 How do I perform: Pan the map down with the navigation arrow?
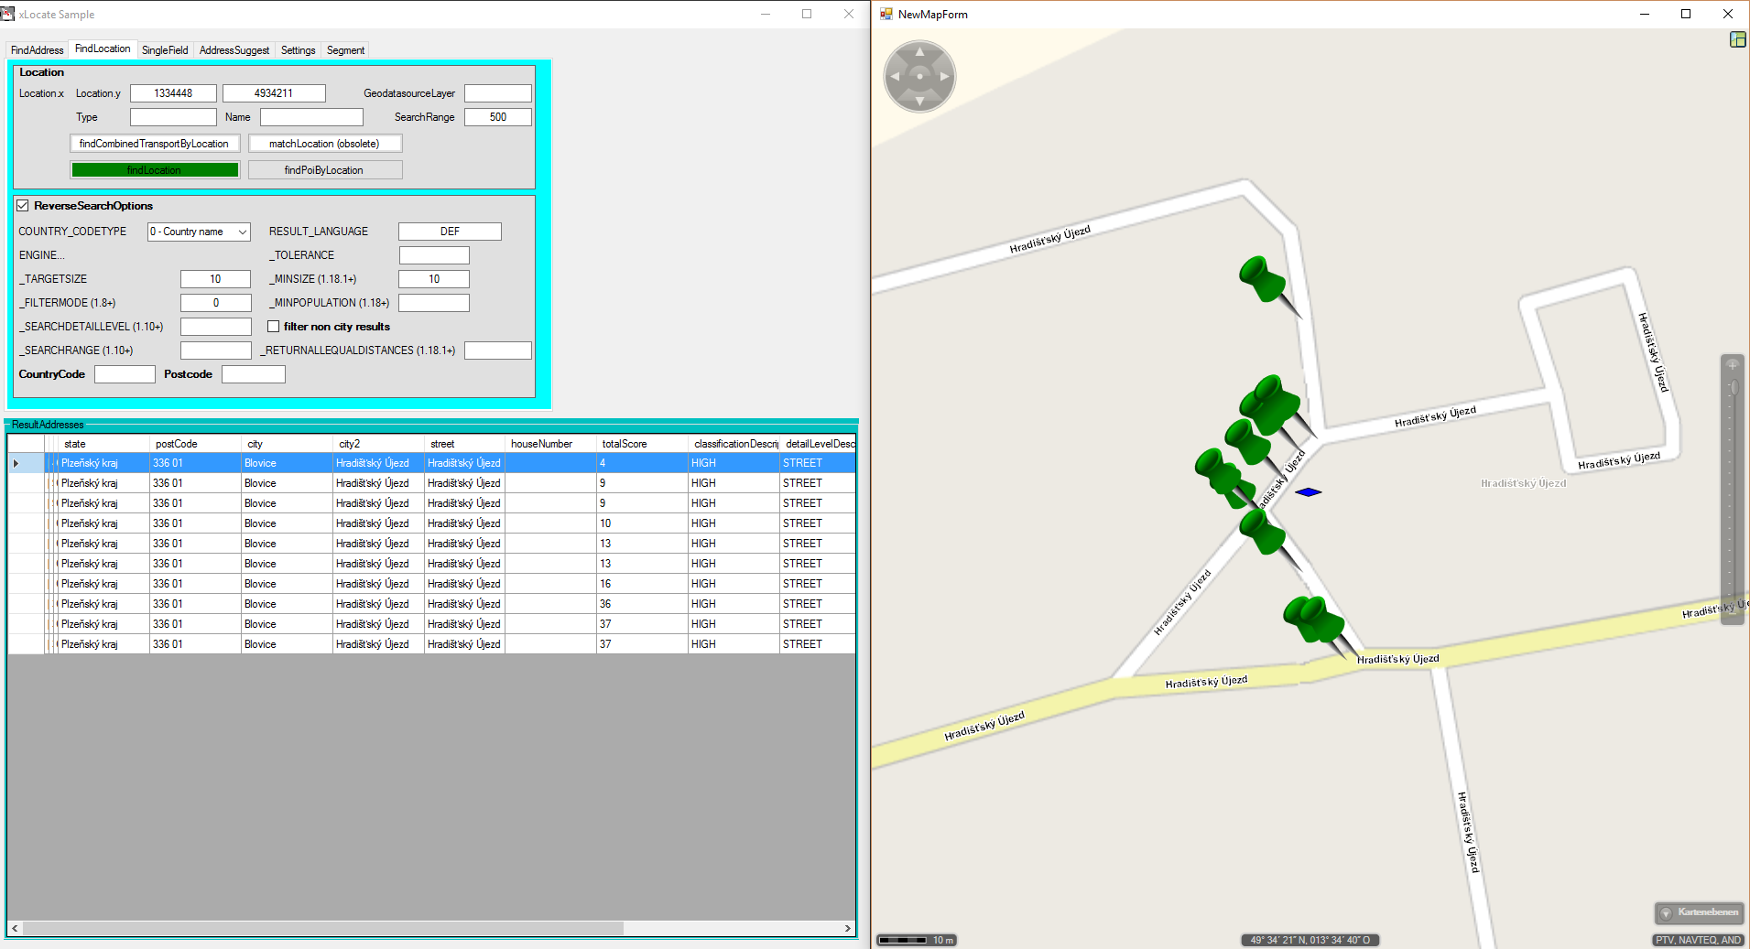click(x=919, y=101)
